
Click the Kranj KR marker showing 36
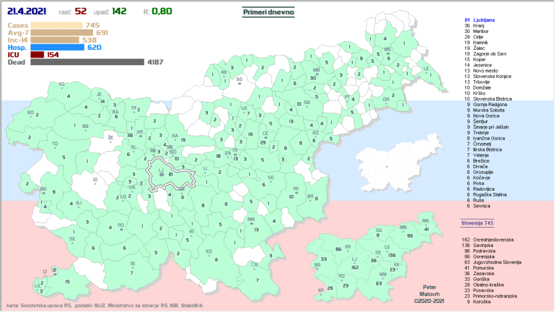pyautogui.click(x=140, y=132)
